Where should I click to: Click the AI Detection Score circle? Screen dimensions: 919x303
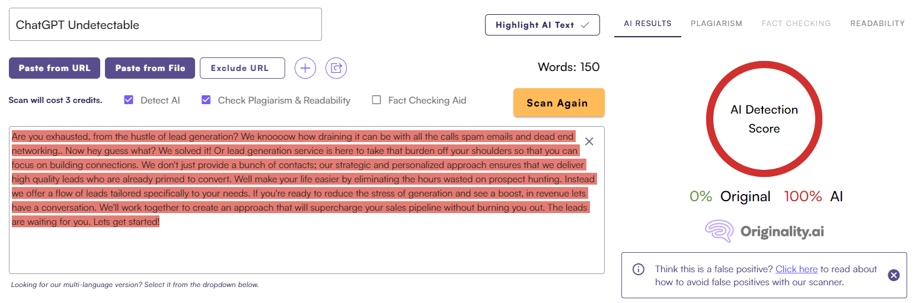pos(764,120)
